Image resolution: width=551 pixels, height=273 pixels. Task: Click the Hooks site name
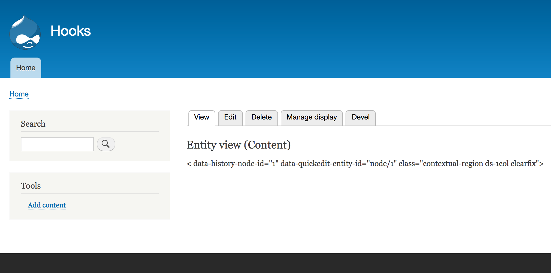coord(71,31)
